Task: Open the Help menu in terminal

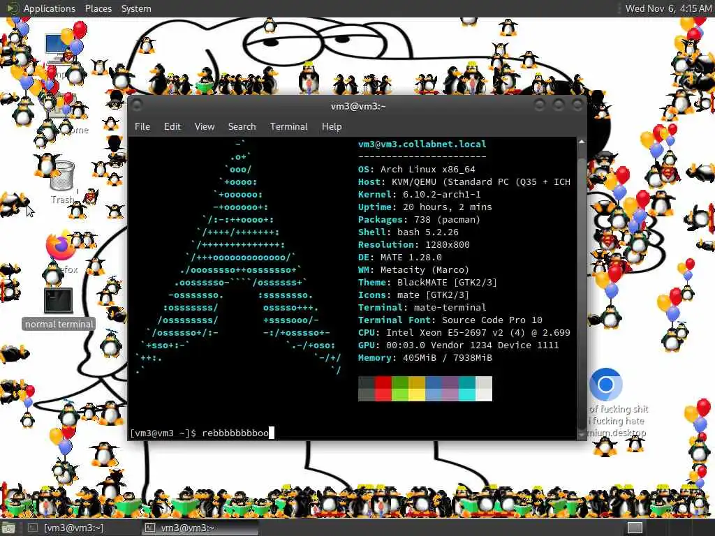Action: coord(332,127)
